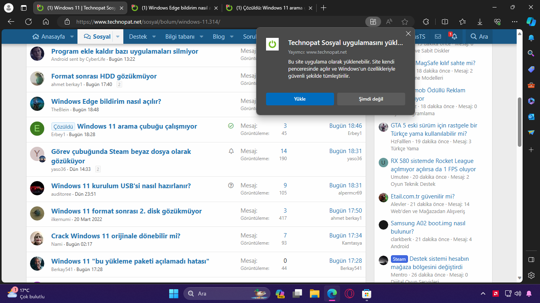The height and width of the screenshot is (303, 540).
Task: Expand the Blog menu arrow
Action: (232, 37)
